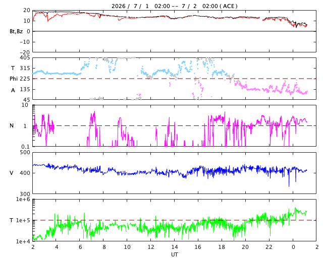323x258 pixels.
Task: Click tick label 225 on Phi axis
Action: 25,79
